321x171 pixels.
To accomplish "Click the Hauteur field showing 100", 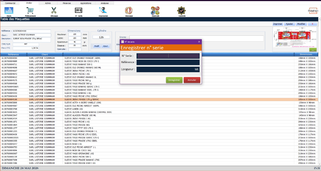I will pyautogui.click(x=75, y=34).
